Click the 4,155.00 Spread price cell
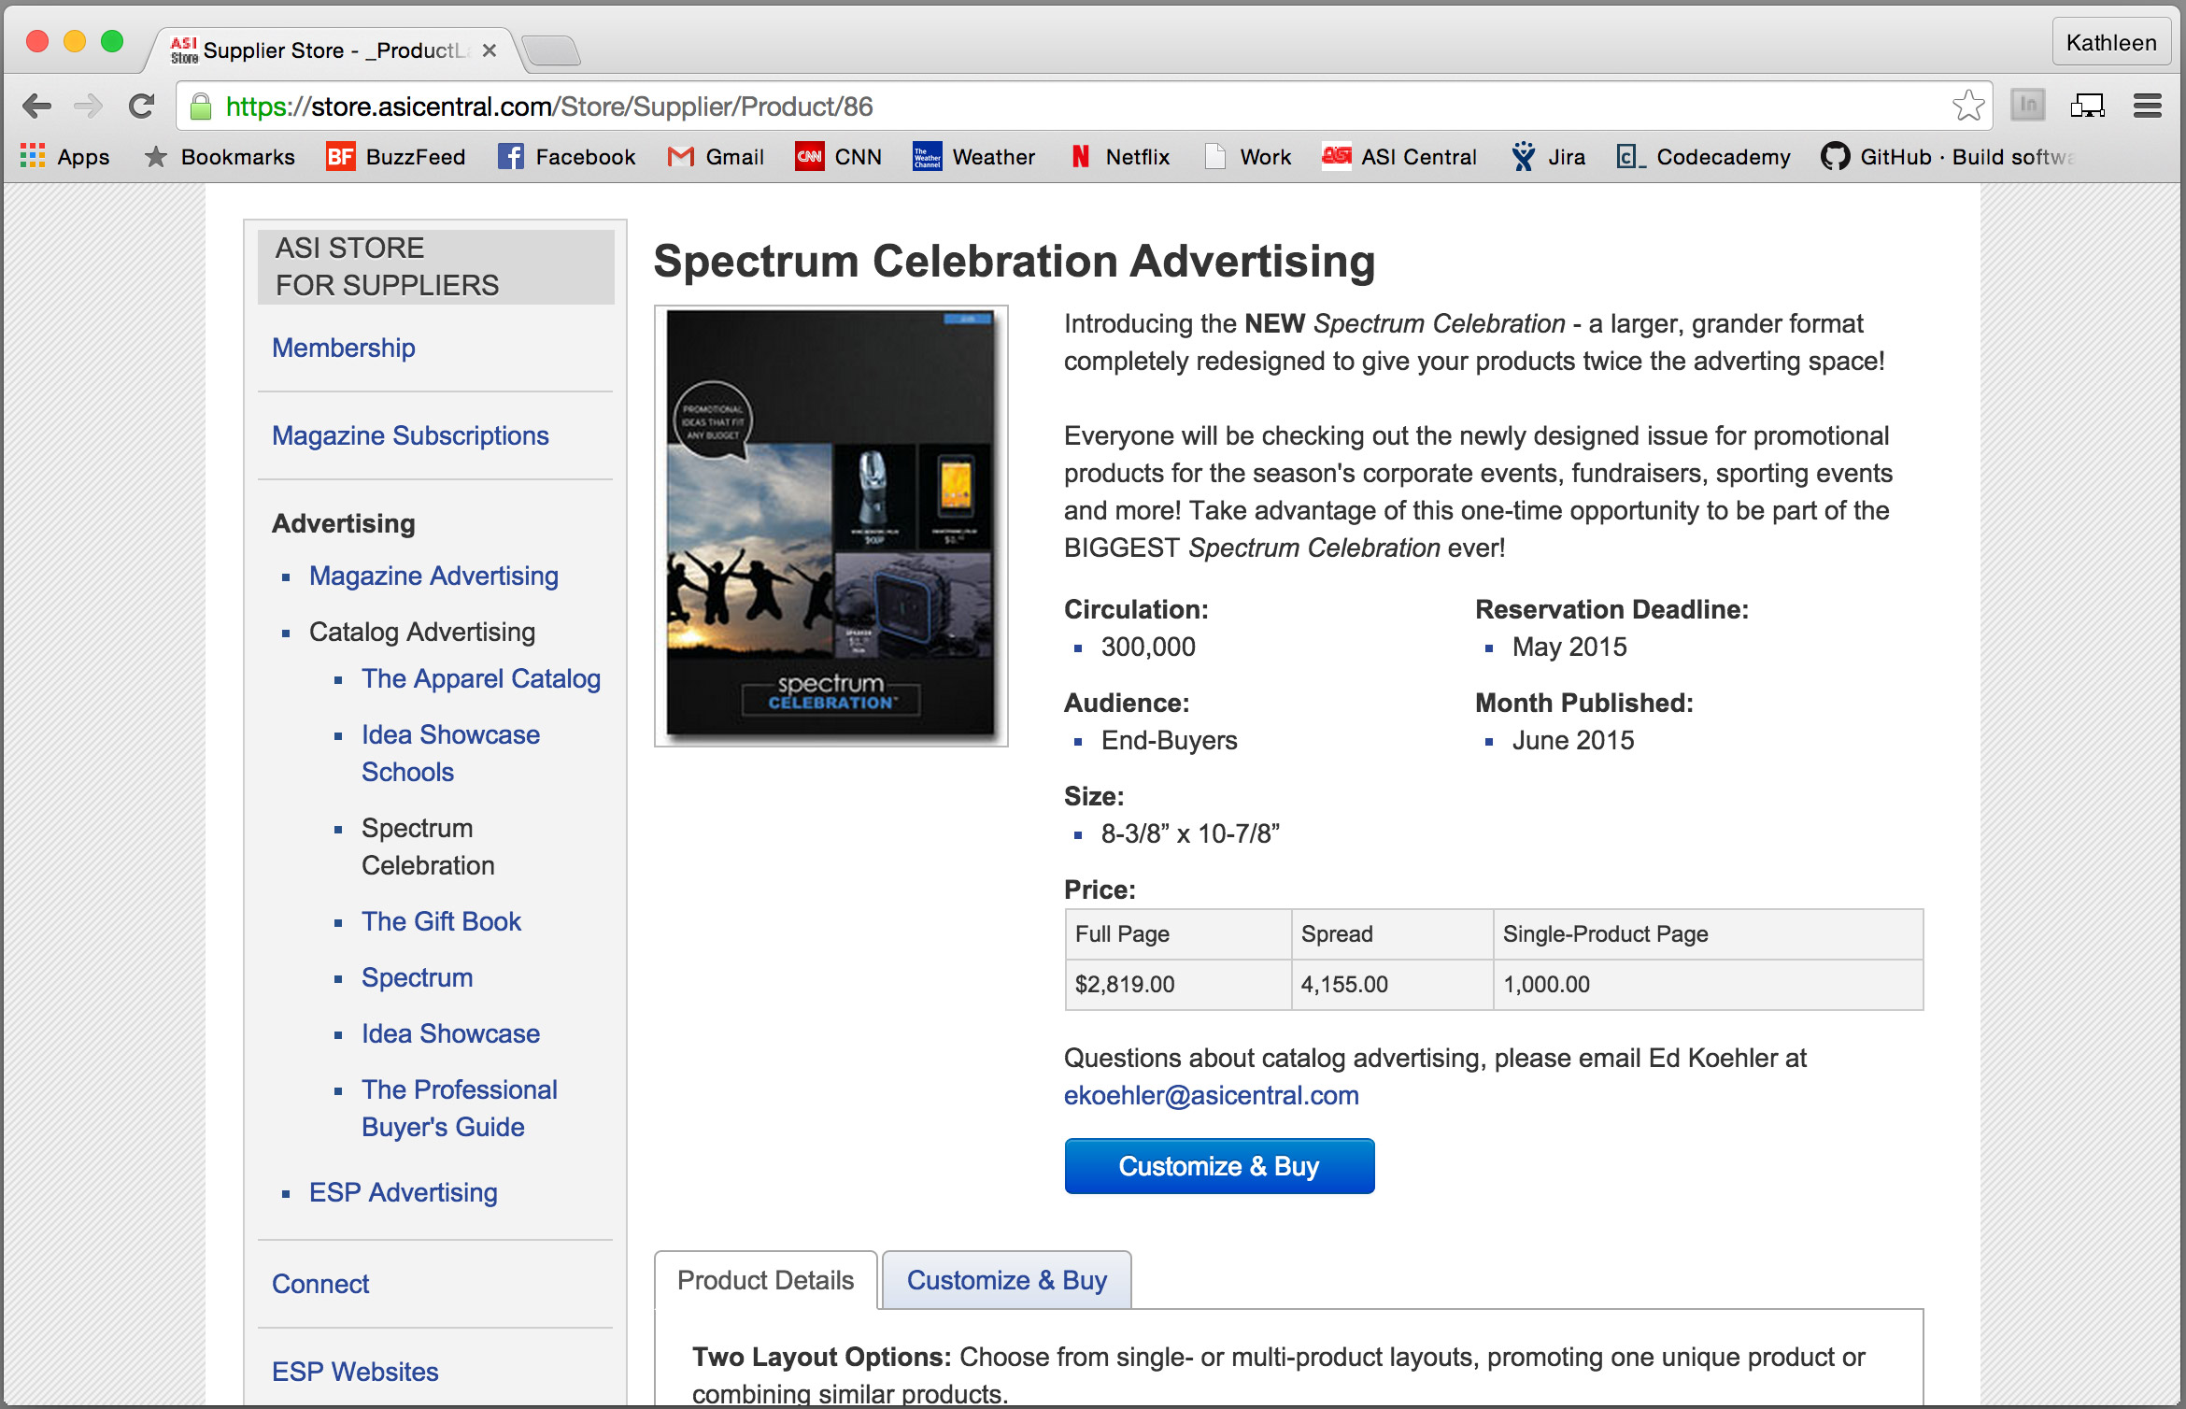The image size is (2186, 1409). tap(1392, 984)
